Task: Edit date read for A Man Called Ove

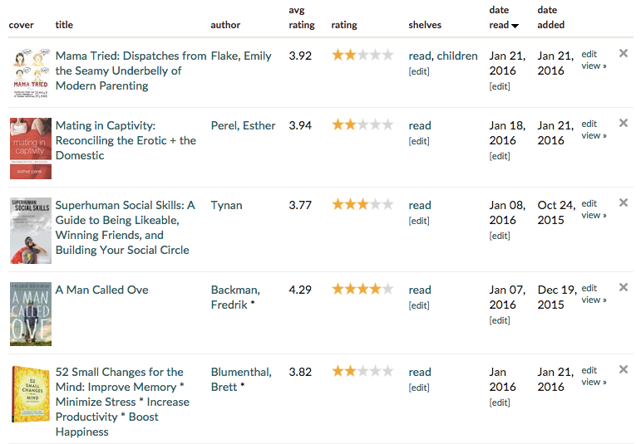Action: (x=500, y=320)
